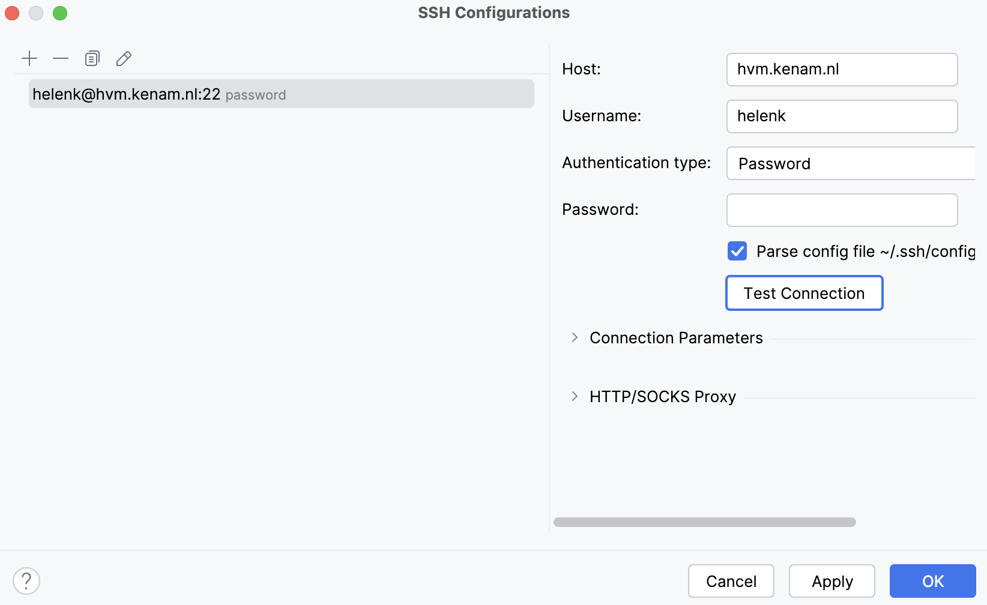Click the SSH Configurations dialog title
This screenshot has height=605, width=987.
click(493, 13)
